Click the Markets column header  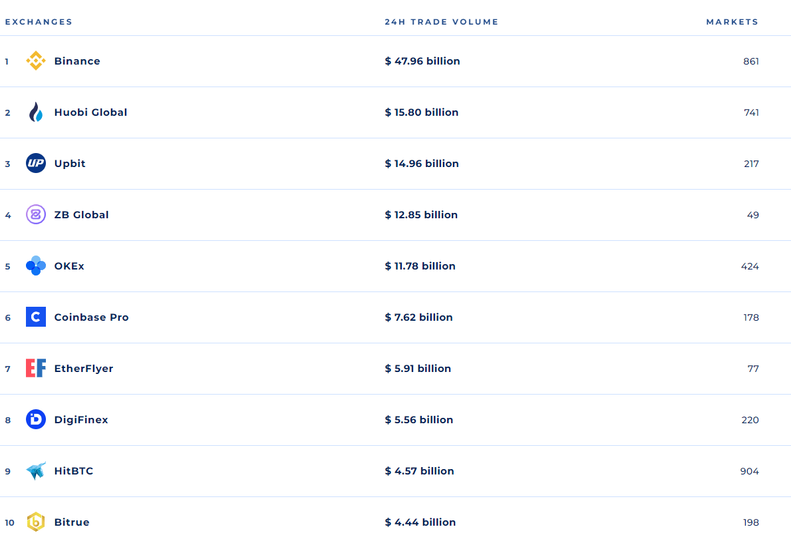pyautogui.click(x=732, y=22)
